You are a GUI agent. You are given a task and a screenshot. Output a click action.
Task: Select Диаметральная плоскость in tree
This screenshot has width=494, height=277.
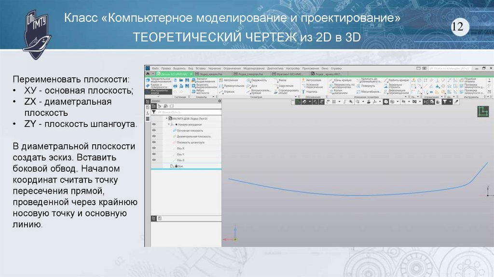[x=193, y=137]
